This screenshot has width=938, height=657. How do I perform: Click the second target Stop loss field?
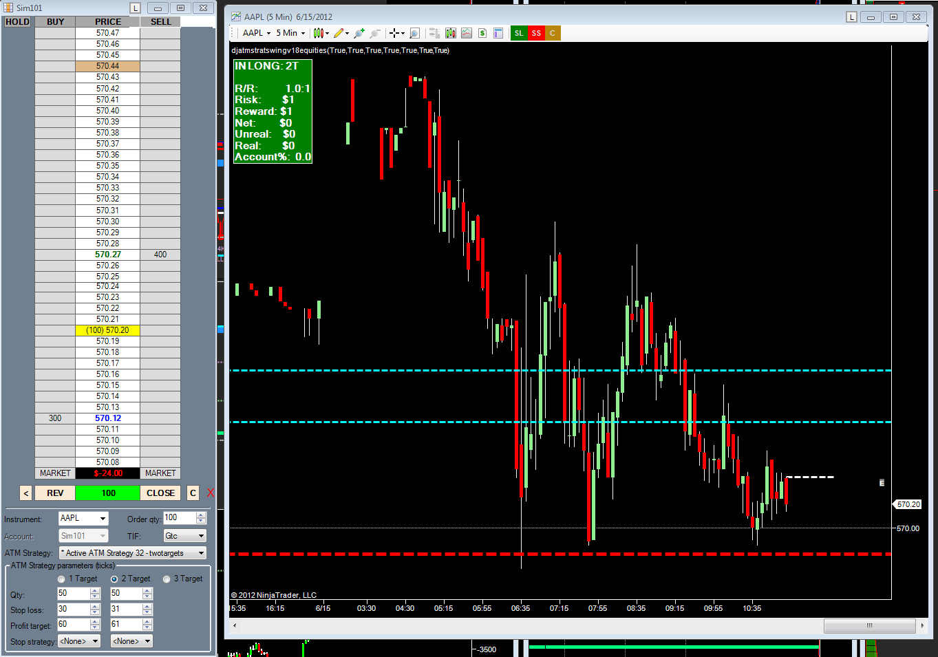[x=127, y=610]
